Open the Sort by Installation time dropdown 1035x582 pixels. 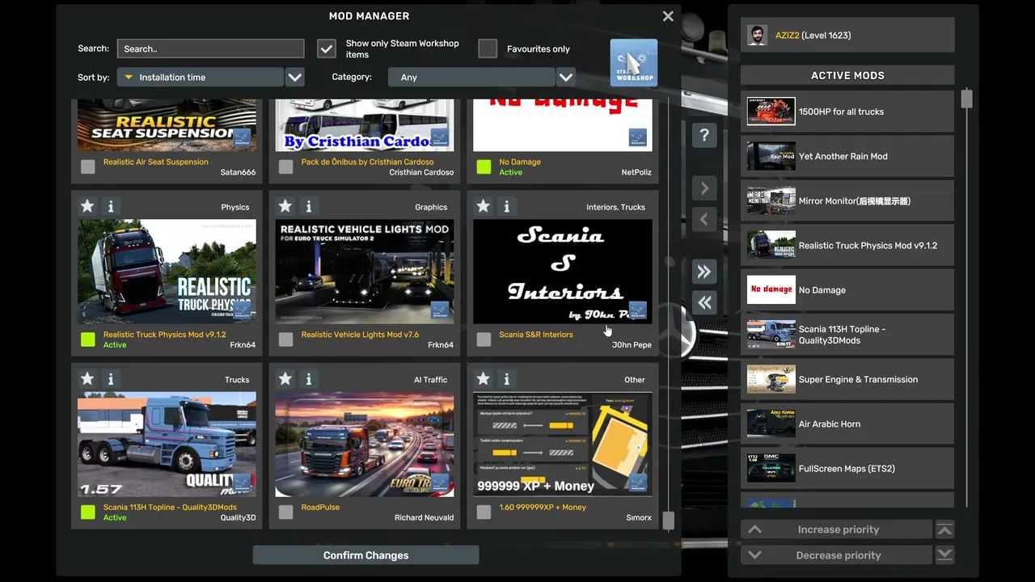(x=201, y=77)
